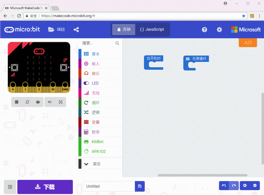Open the Chrome profile account icon
This screenshot has width=264, height=195.
225,3
